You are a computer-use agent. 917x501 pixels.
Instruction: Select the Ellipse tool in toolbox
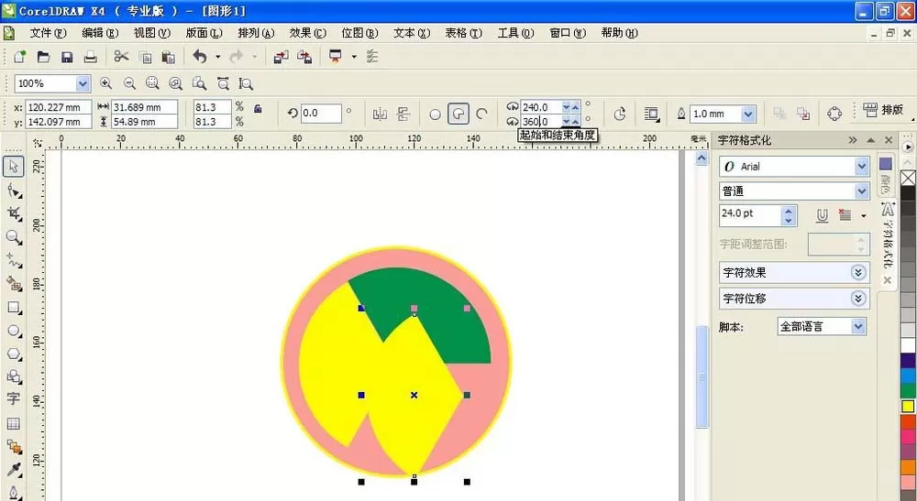pyautogui.click(x=14, y=331)
